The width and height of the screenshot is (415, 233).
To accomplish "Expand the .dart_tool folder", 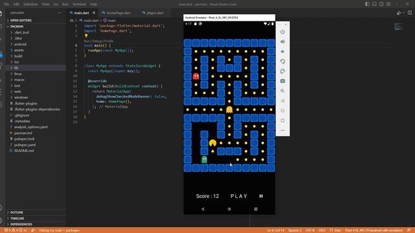I will [36, 32].
